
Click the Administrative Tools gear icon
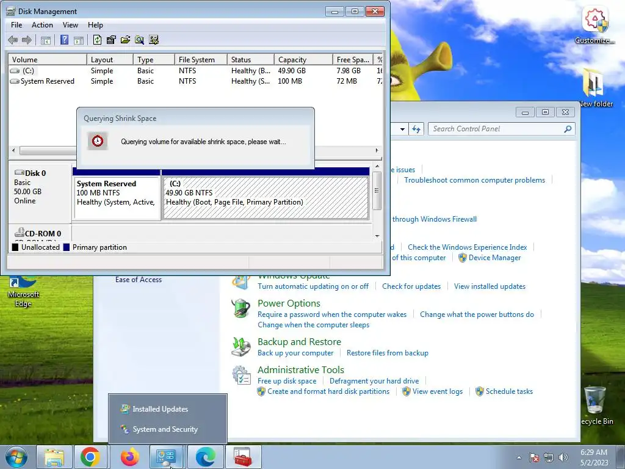click(x=242, y=376)
